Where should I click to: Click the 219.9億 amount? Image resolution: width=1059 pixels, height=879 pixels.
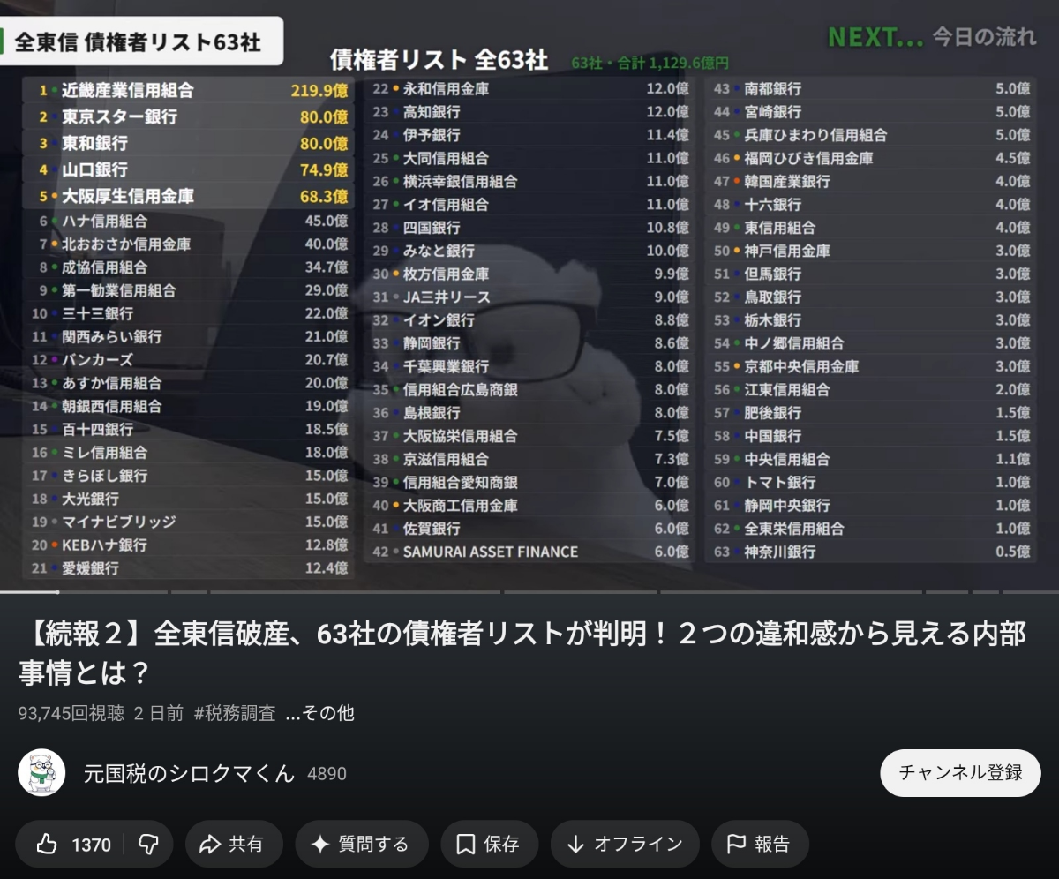click(319, 90)
